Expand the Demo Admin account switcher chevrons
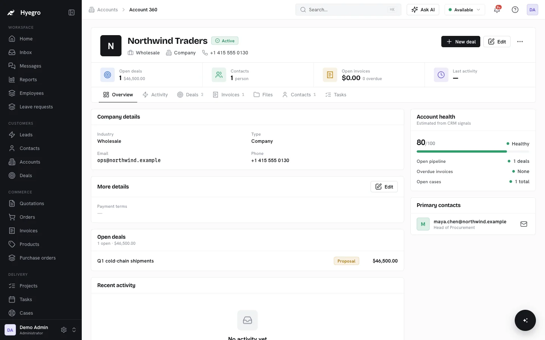 click(74, 330)
